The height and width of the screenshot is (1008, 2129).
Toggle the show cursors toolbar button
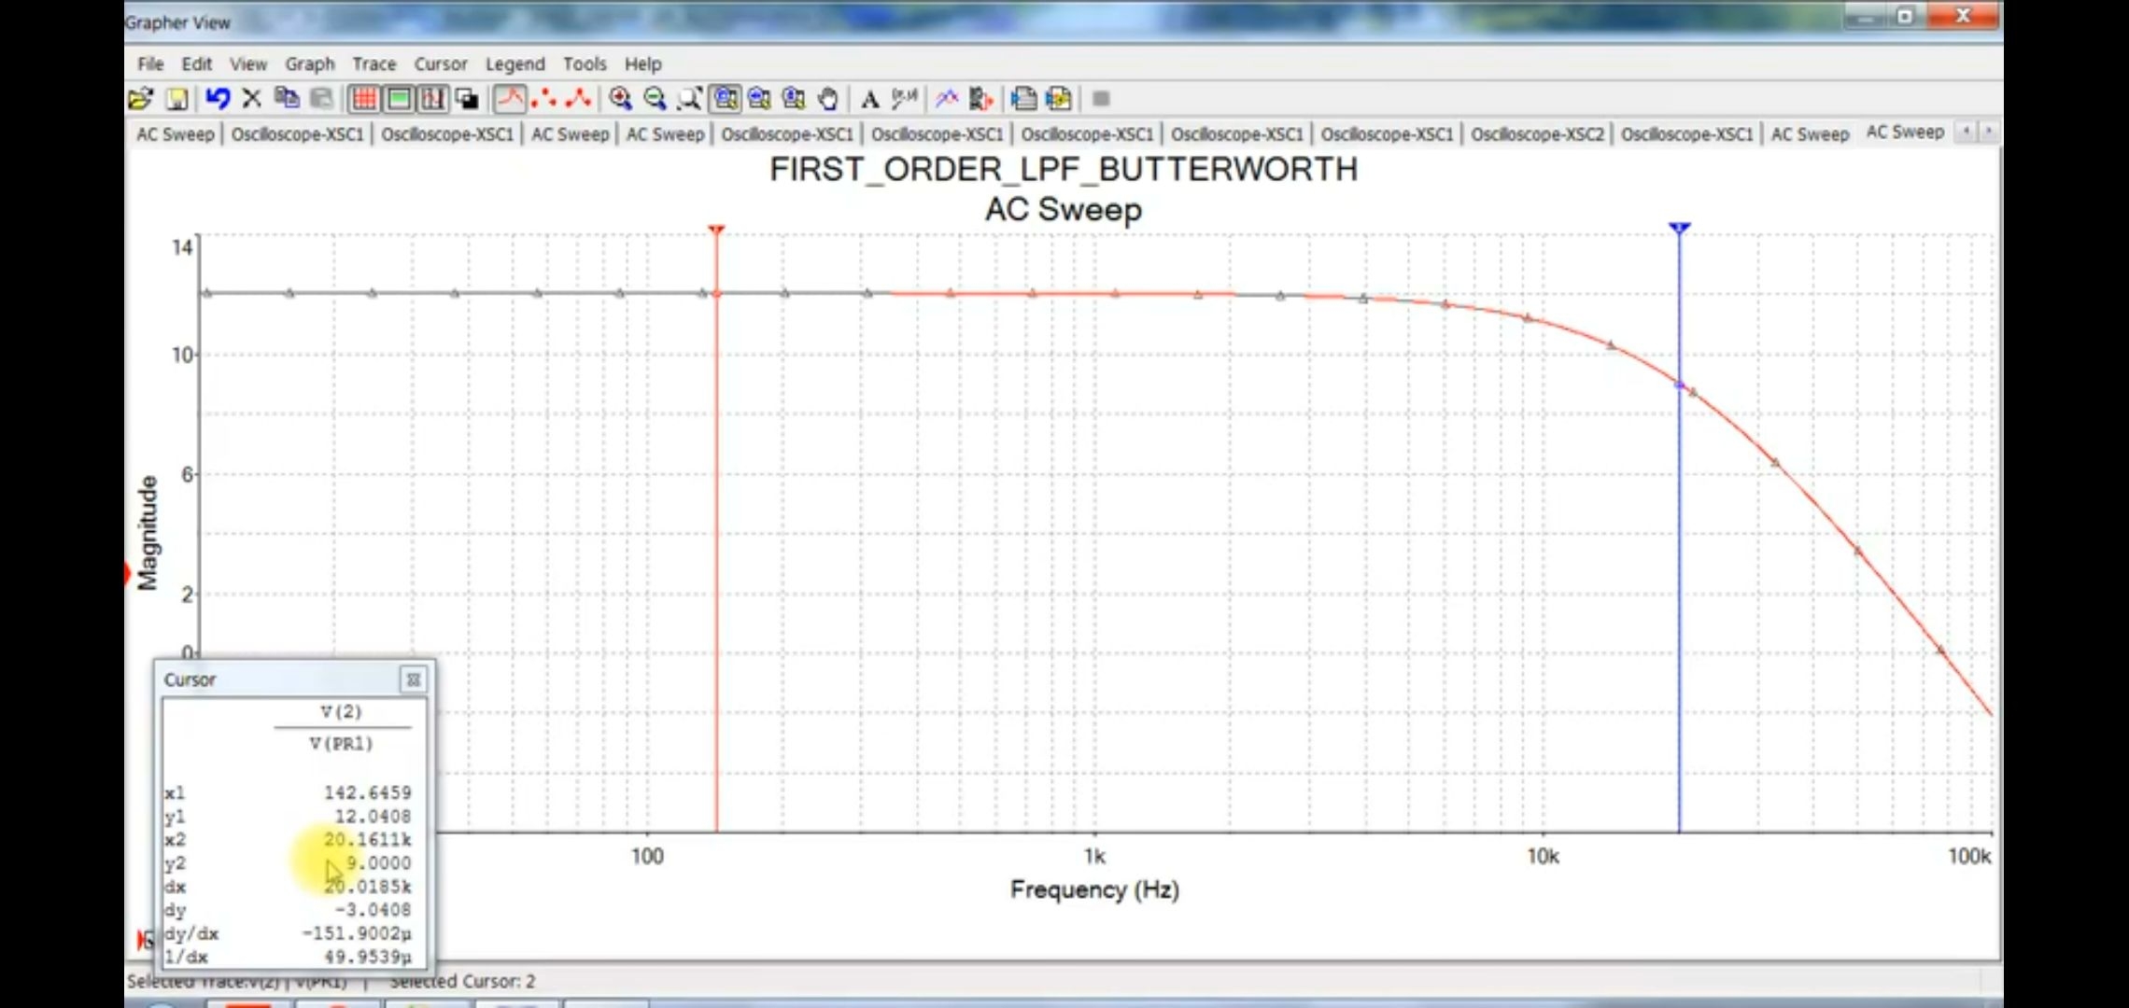coord(432,99)
